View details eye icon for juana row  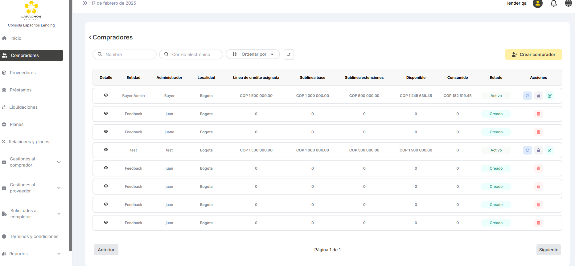(106, 131)
